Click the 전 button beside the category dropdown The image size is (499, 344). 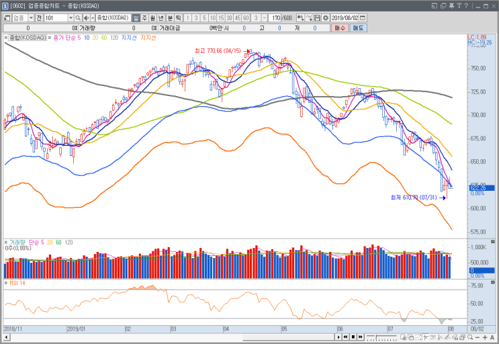pos(39,18)
